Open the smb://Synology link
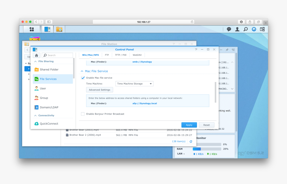287x184 pixels. (142, 62)
